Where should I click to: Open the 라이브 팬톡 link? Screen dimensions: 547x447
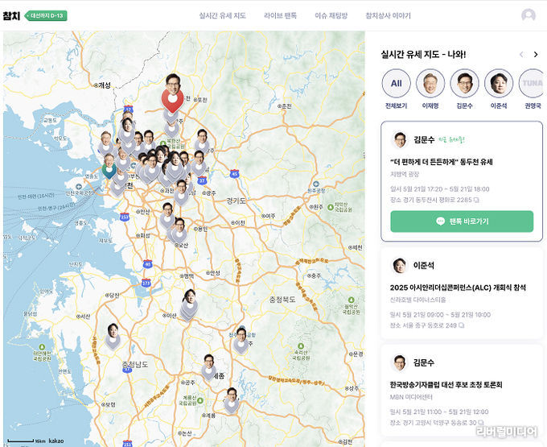(x=280, y=16)
